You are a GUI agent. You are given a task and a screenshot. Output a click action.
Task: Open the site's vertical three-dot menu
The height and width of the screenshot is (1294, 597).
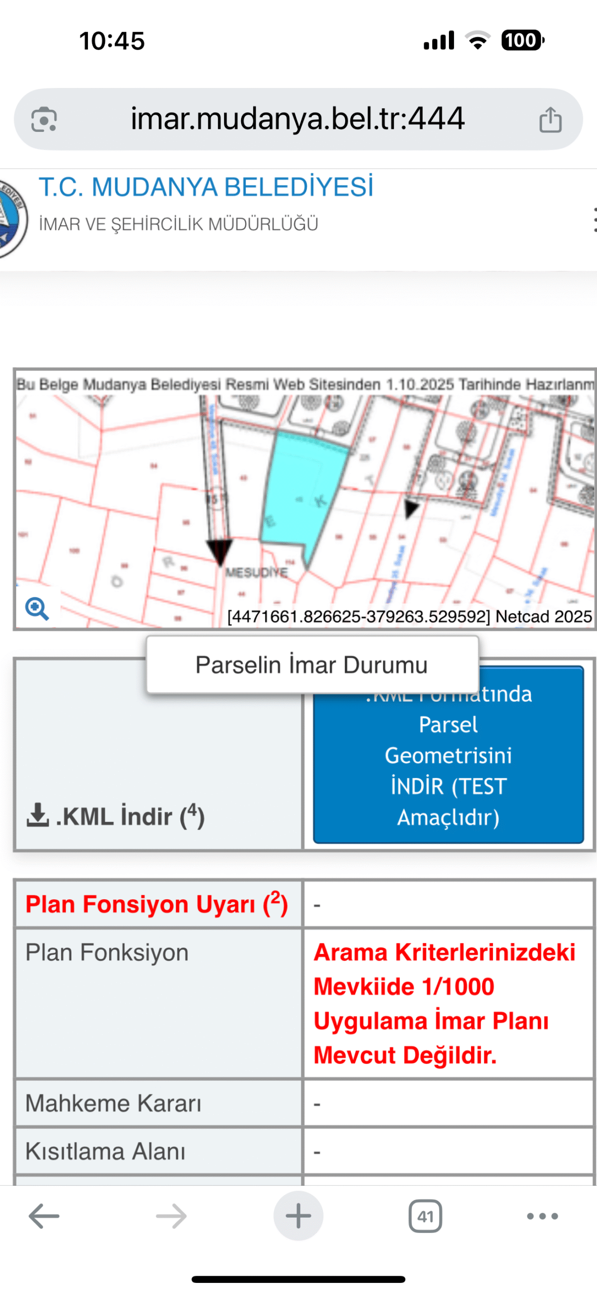(593, 220)
